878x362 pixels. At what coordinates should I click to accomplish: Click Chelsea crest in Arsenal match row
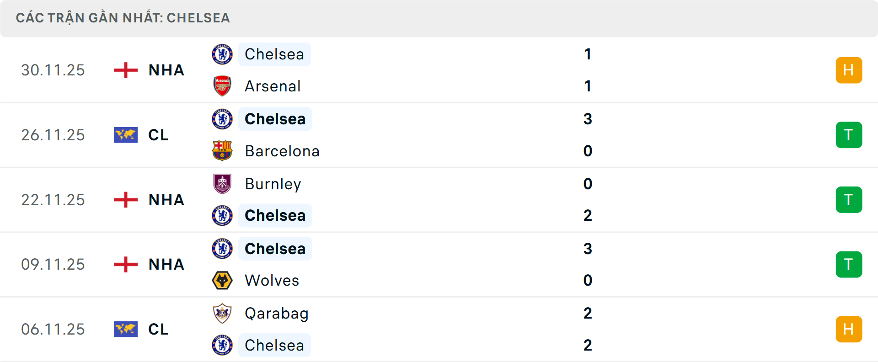click(x=222, y=54)
